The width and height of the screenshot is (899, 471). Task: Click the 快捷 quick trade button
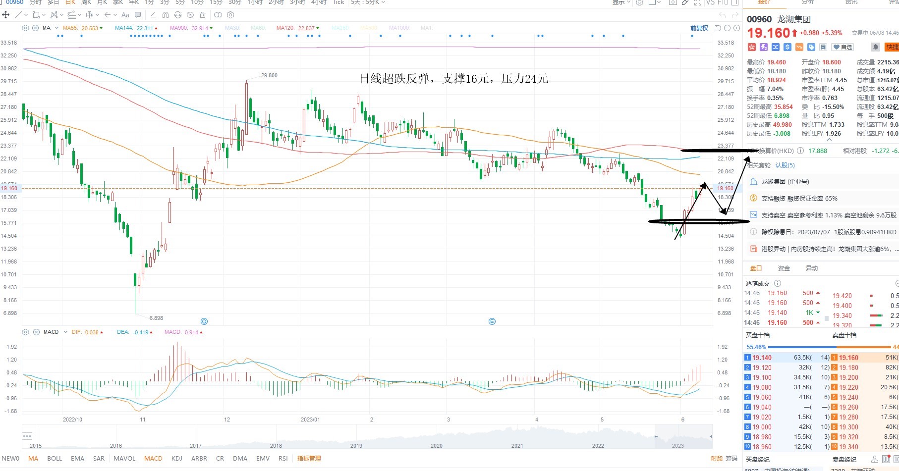pyautogui.click(x=892, y=47)
